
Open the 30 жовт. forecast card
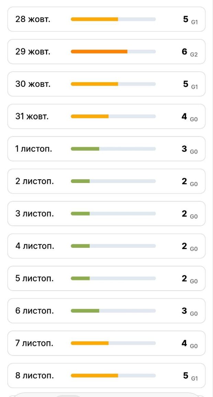tap(106, 84)
